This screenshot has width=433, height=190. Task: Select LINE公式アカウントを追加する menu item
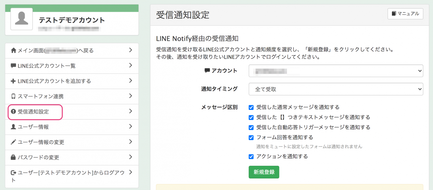tap(72, 81)
